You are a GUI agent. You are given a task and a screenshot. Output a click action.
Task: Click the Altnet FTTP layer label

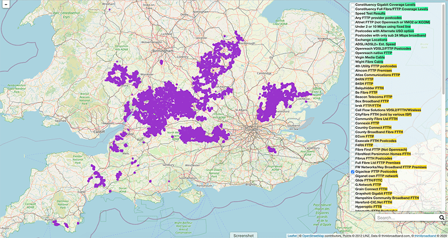pyautogui.click(x=393, y=22)
